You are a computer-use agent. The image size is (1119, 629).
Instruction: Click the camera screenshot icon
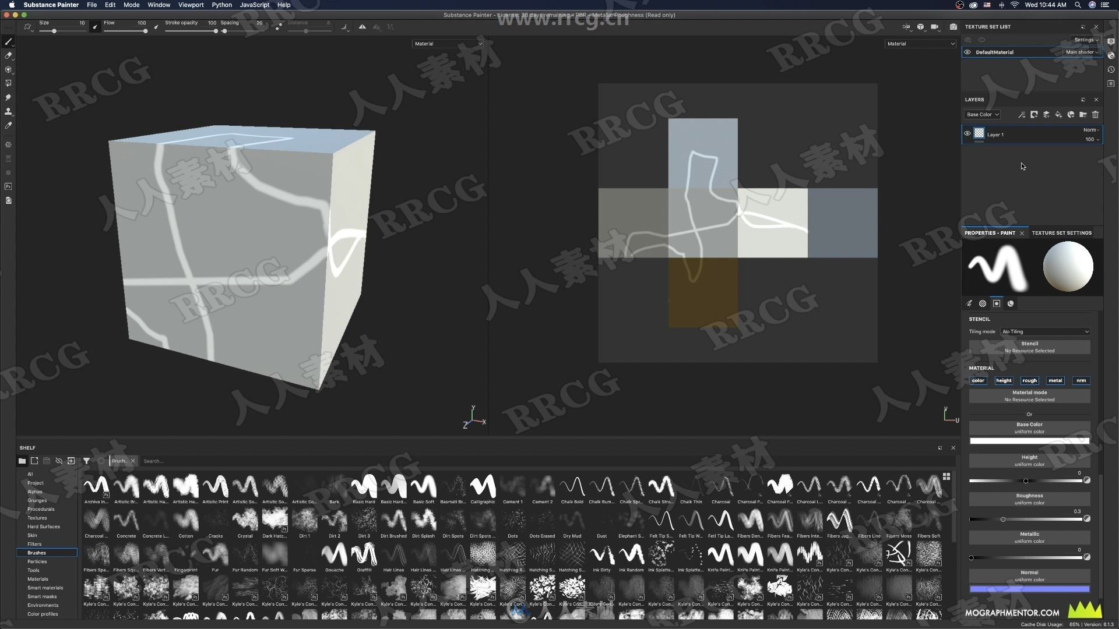953,27
